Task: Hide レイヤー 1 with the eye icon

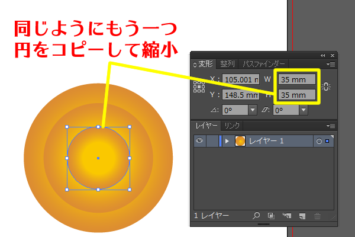Action: click(x=200, y=141)
